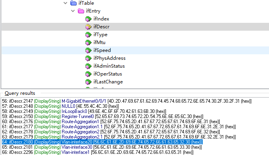
Task: Select highlighted row 64 Vlan-interface20
Action: pos(102,142)
